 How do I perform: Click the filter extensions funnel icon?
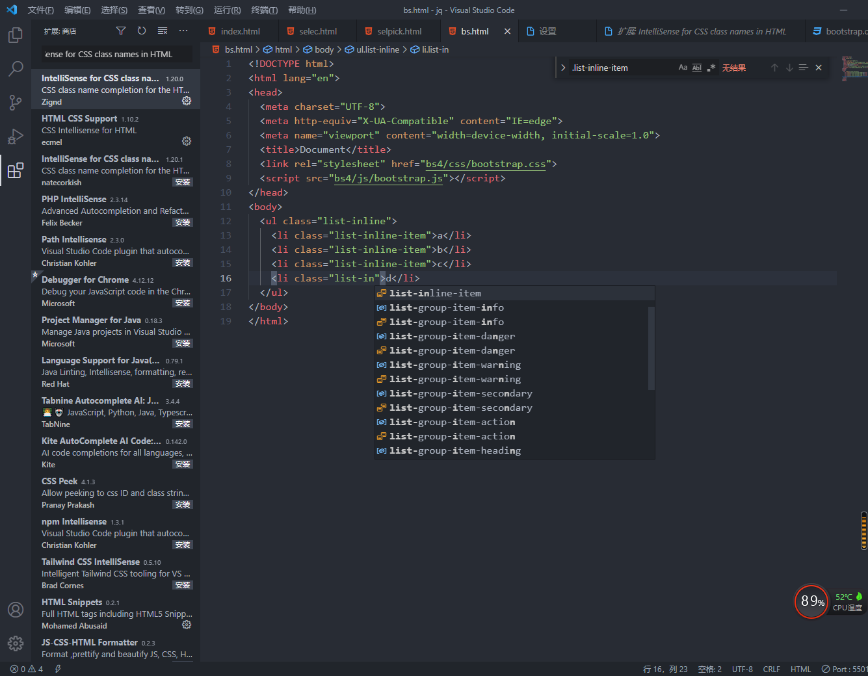(121, 31)
